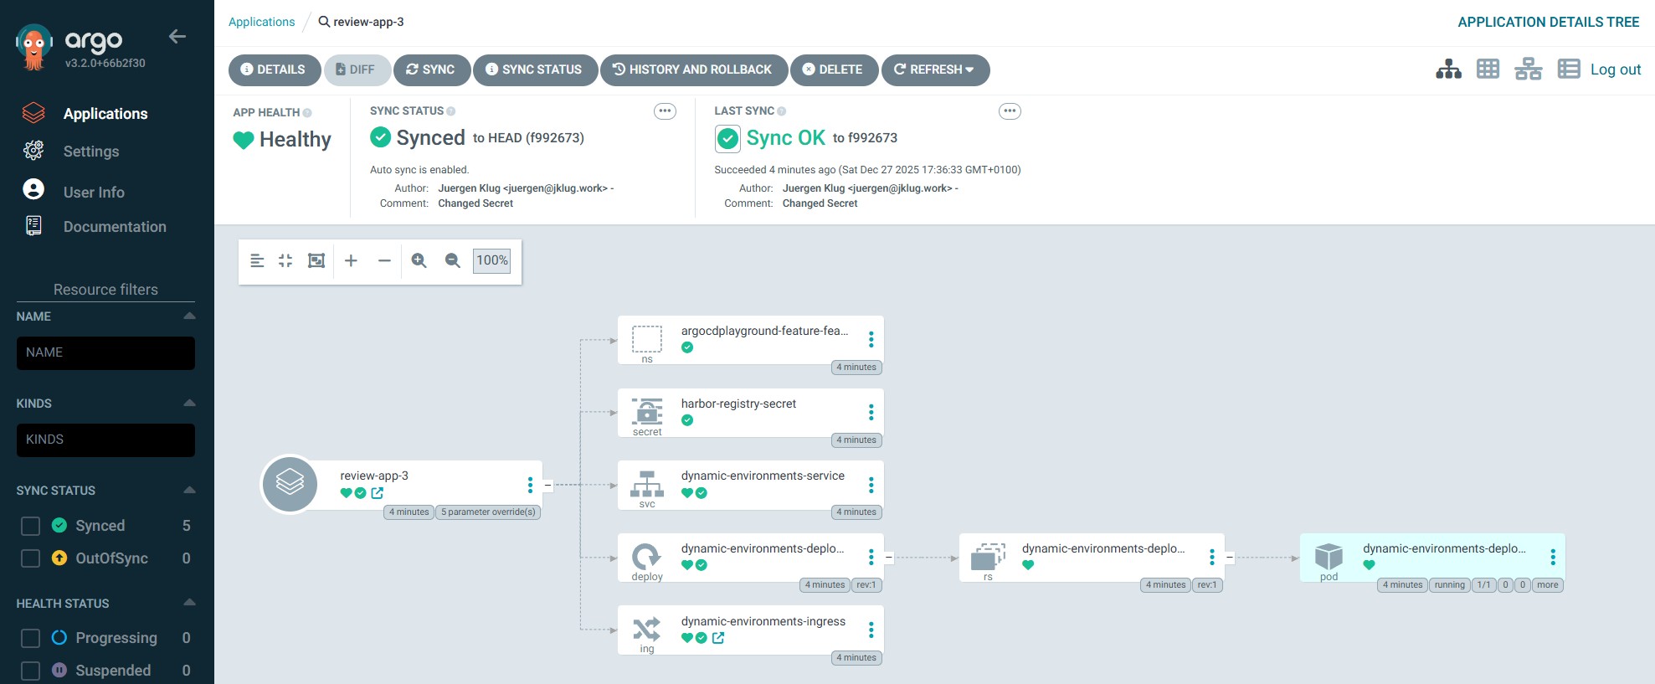Collapse the Sync Status filter section

(x=189, y=491)
